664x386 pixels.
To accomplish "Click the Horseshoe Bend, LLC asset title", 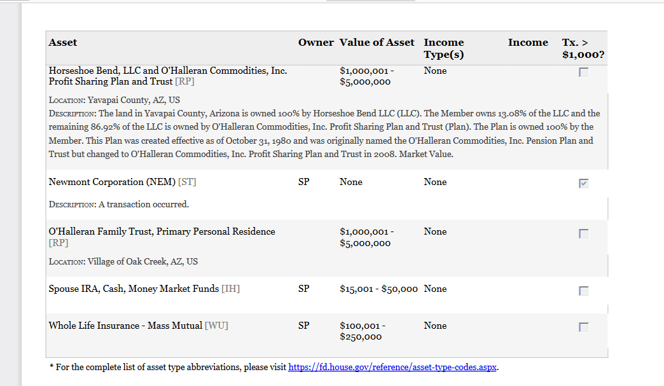I will pos(168,76).
